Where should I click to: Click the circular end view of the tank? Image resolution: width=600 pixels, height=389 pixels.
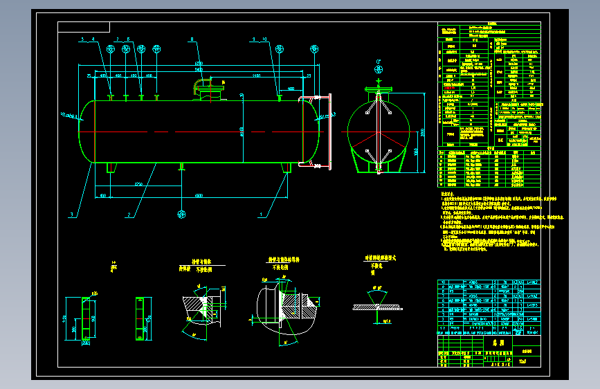coord(379,132)
